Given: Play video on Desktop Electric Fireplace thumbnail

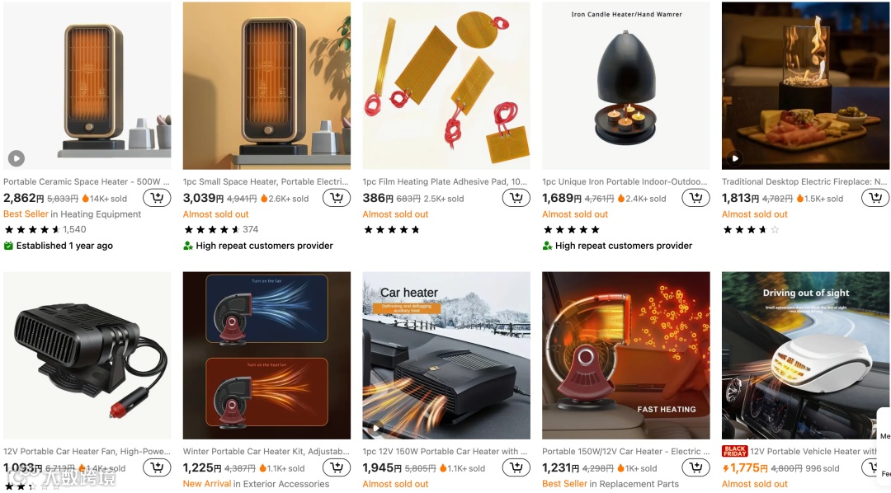Looking at the screenshot, I should tap(735, 158).
